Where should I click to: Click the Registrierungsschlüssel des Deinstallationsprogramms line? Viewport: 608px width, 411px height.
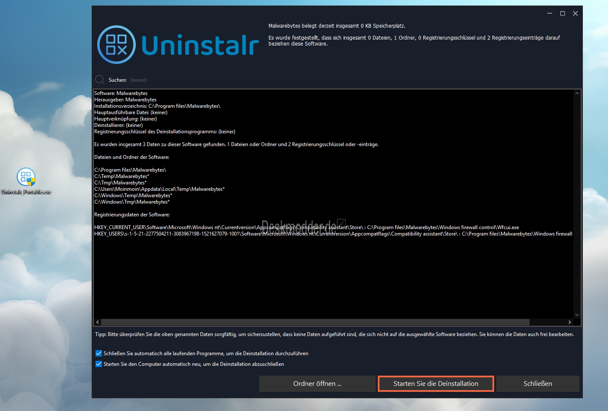(165, 132)
